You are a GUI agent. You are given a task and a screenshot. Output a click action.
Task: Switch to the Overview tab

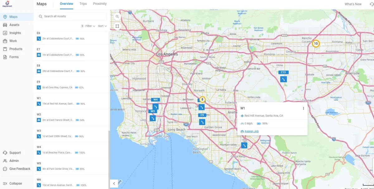click(66, 4)
